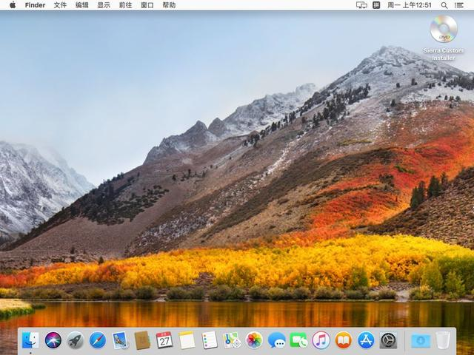This screenshot has width=474, height=355.
Task: Open the 显示 menu
Action: coord(104,5)
